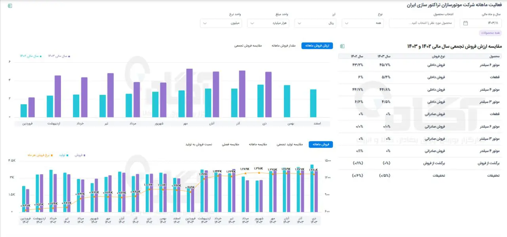Toggle the فروش legend series in lower chart

[80, 155]
